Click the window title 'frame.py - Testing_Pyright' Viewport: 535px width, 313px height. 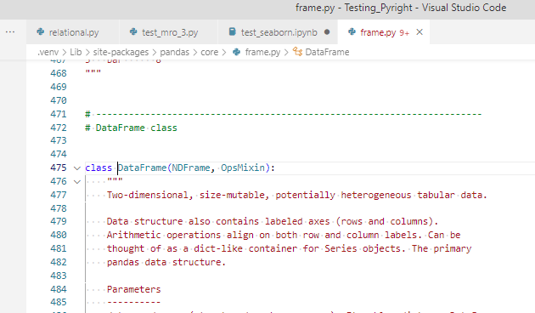pos(354,8)
